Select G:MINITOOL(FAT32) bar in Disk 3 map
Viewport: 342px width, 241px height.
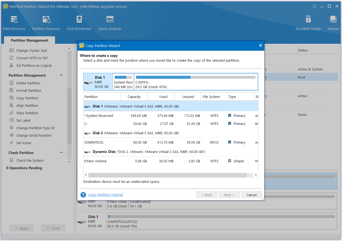221,222
